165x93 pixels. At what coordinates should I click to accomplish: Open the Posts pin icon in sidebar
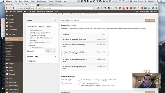(x=7, y=16)
